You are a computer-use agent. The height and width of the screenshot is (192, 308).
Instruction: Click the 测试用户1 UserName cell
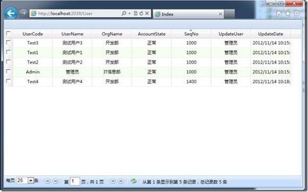[72, 52]
